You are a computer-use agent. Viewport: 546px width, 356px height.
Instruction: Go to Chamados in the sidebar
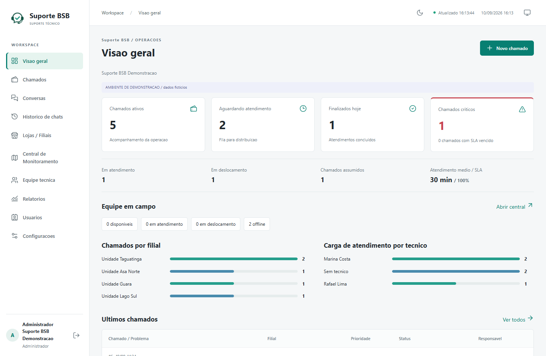click(45, 80)
